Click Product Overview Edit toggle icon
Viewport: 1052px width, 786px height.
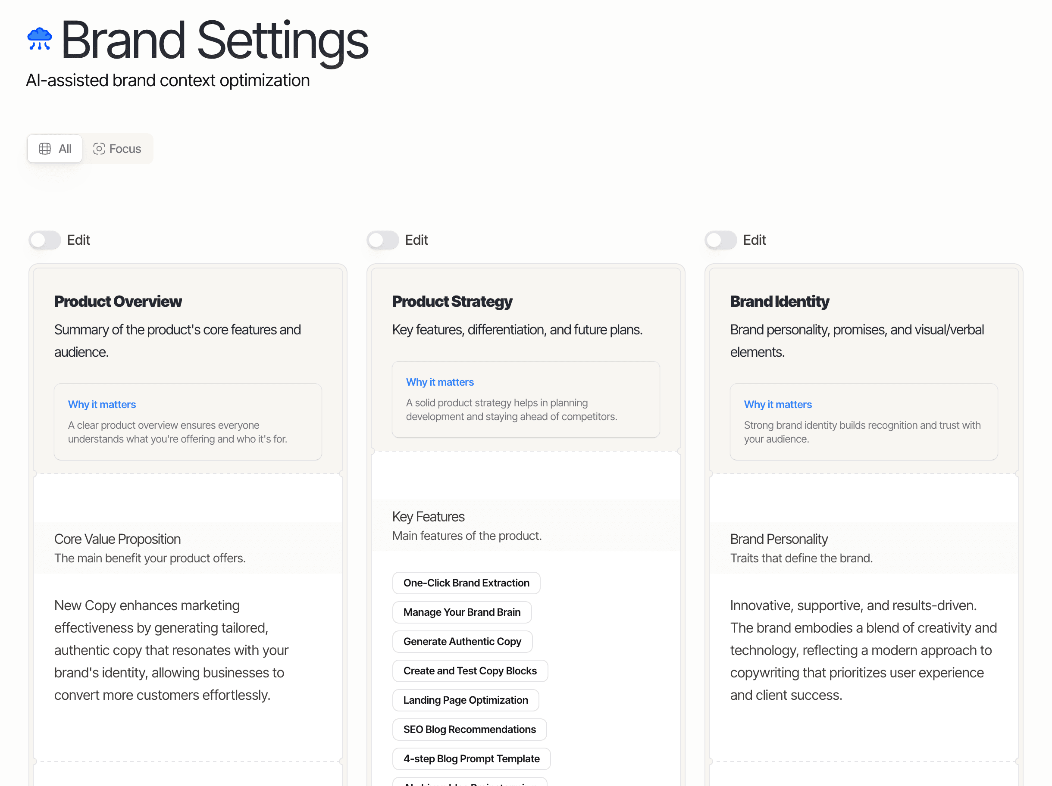point(45,240)
